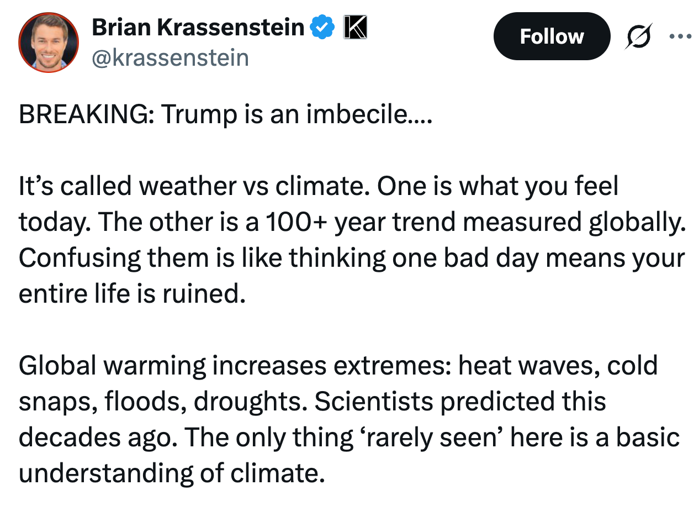Open the three-dot more options menu

[x=680, y=36]
